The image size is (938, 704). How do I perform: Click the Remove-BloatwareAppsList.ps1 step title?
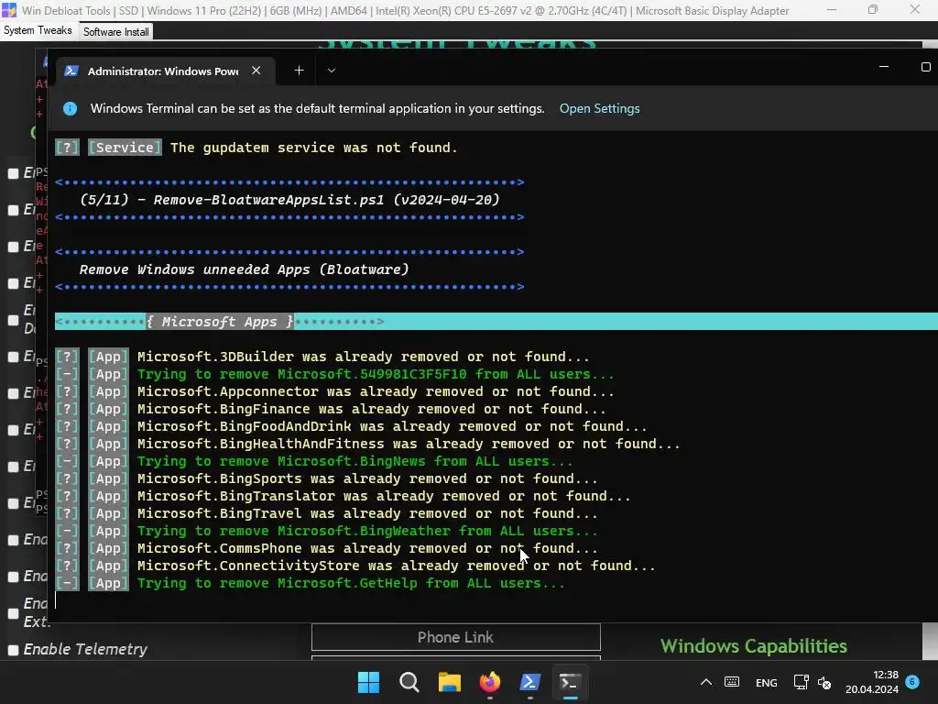[x=289, y=200]
